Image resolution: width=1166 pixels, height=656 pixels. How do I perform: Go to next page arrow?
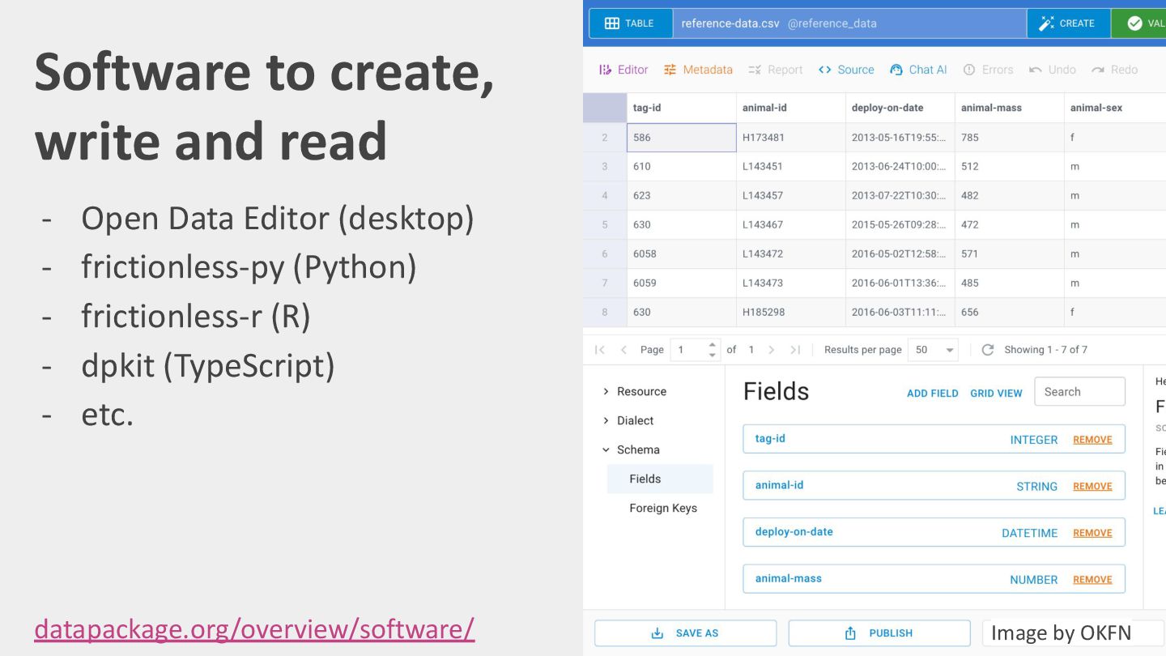point(771,350)
